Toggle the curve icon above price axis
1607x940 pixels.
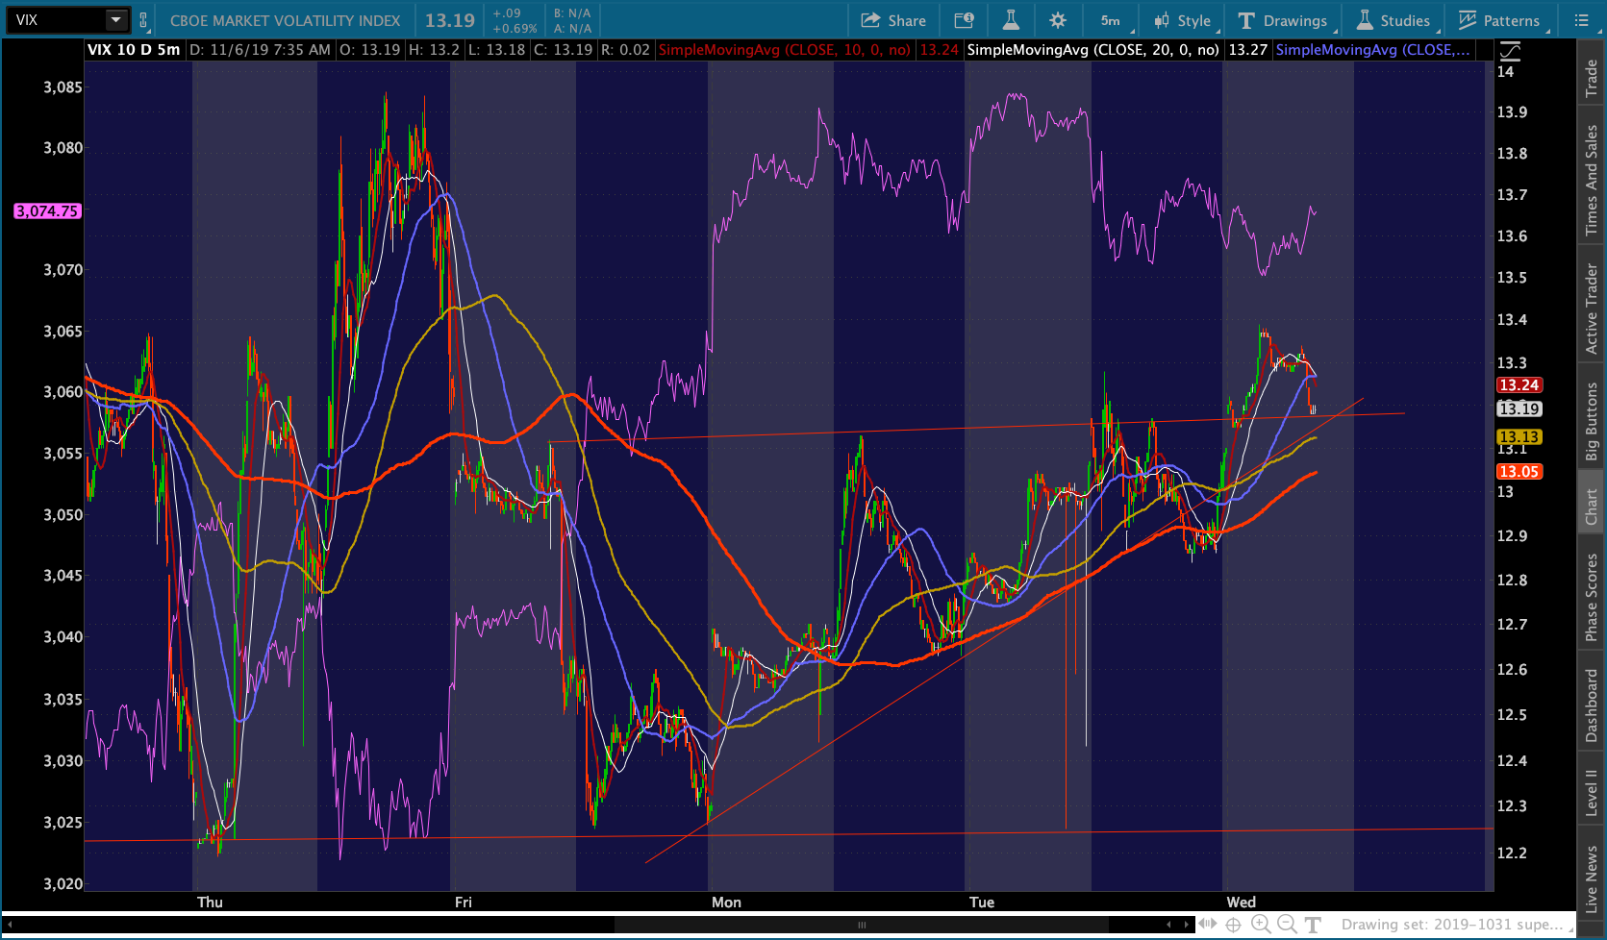tap(1510, 50)
